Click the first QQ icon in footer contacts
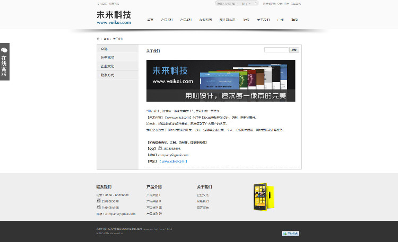Screen dimensions: 398x242 (99, 201)
